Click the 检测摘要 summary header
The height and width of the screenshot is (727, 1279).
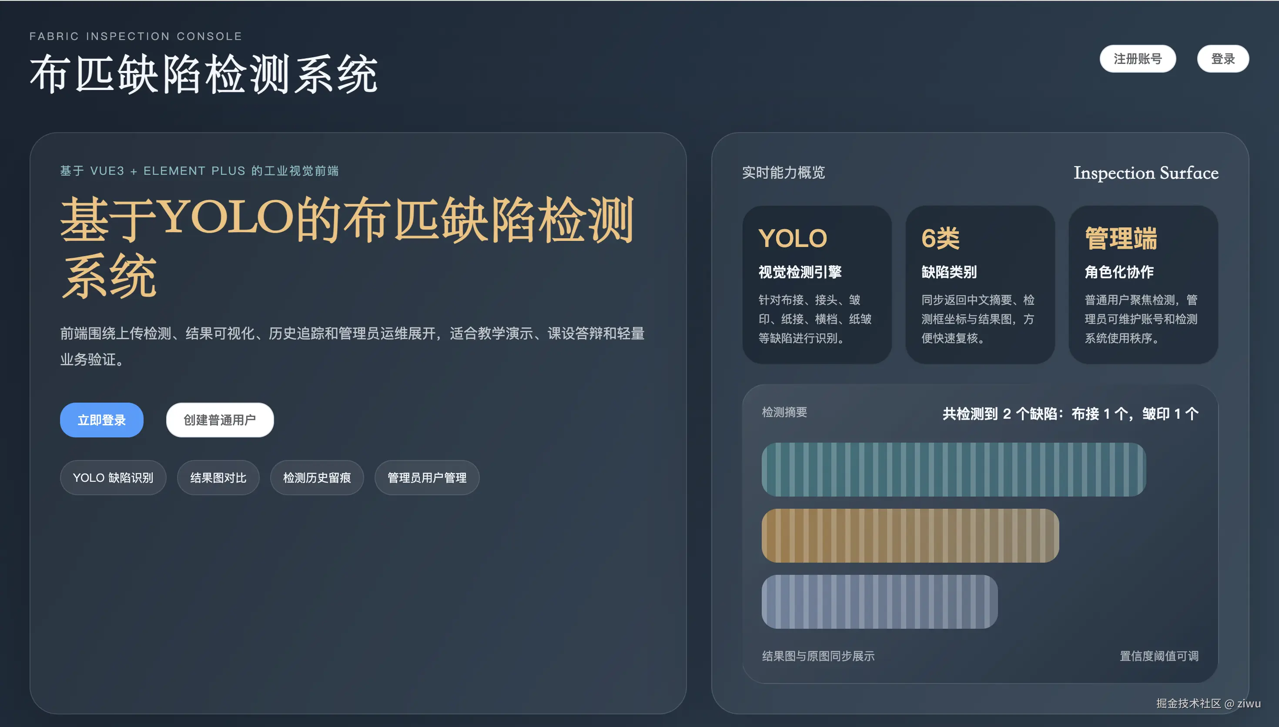[x=784, y=413]
